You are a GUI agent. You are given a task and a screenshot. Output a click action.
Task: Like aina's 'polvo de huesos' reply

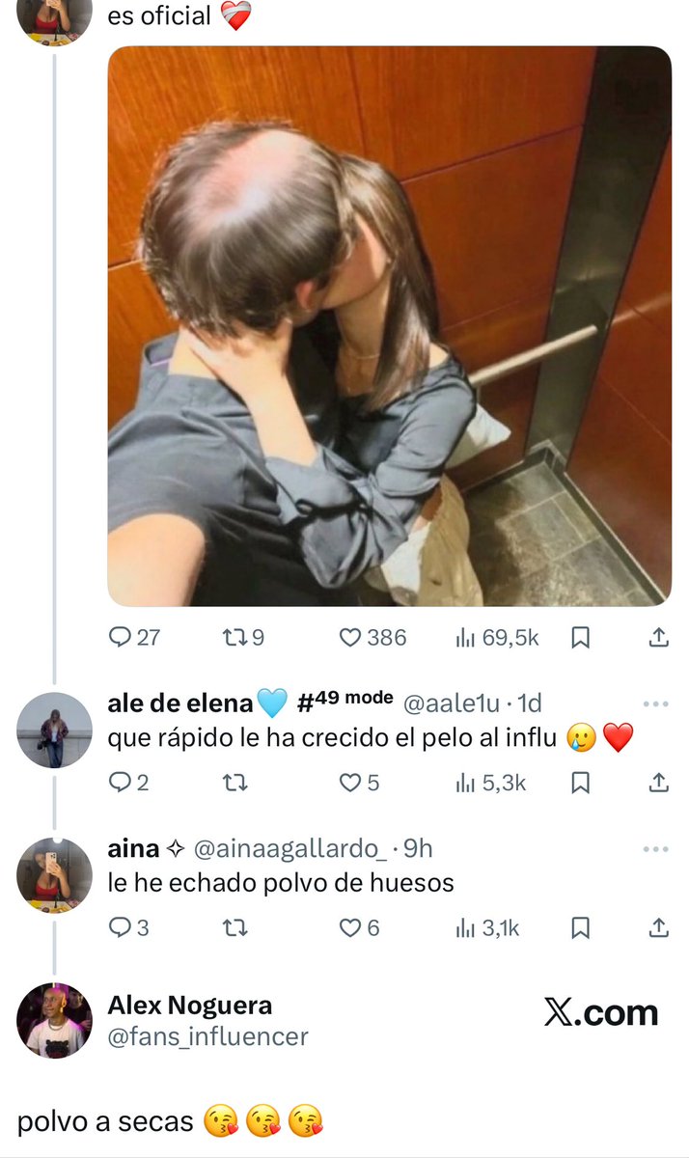tap(359, 927)
